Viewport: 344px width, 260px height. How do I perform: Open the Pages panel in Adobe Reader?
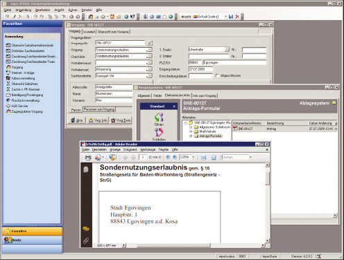click(86, 169)
